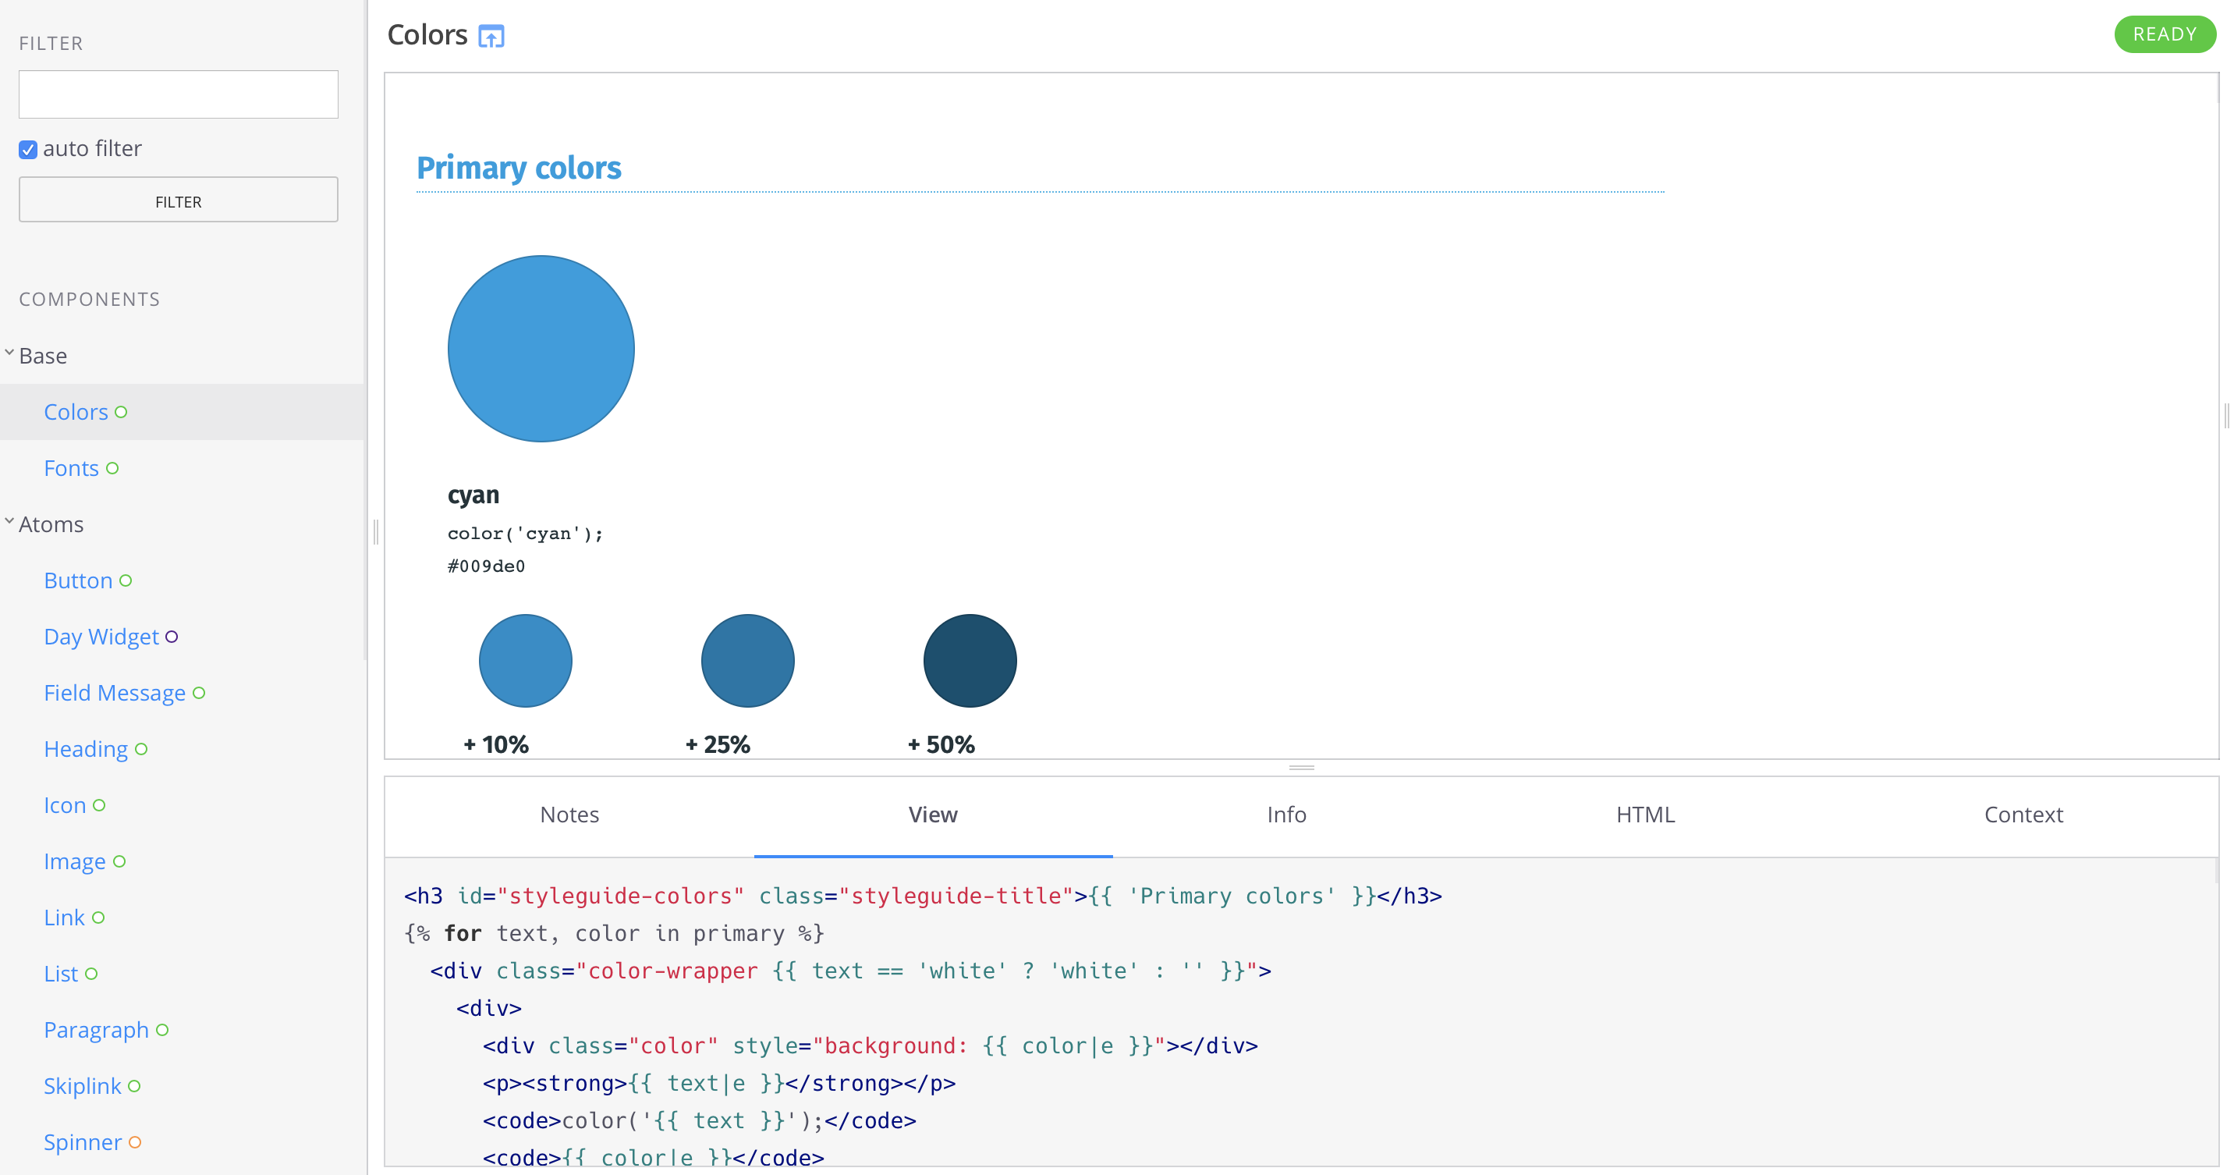
Task: Click the '+ 25%' label text
Action: pos(717,745)
